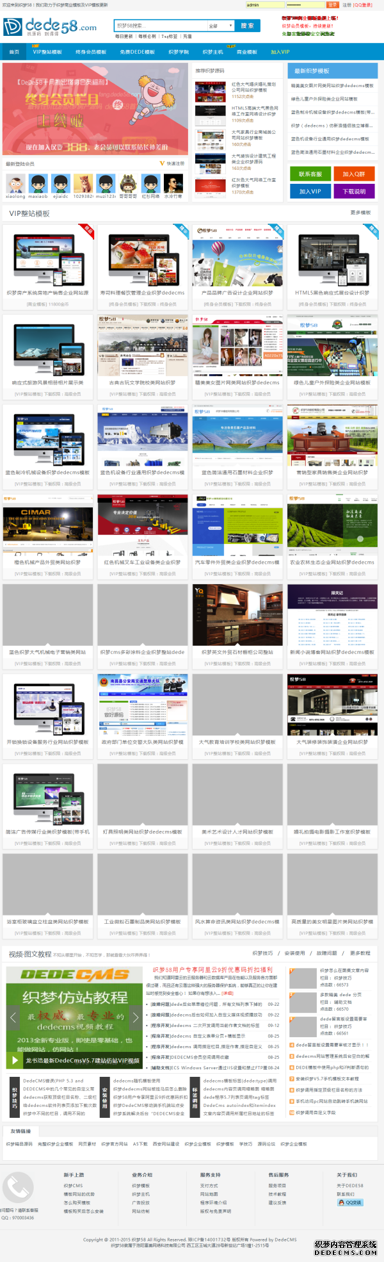
Task: Open the orange cat member avatar
Action: coord(83,183)
